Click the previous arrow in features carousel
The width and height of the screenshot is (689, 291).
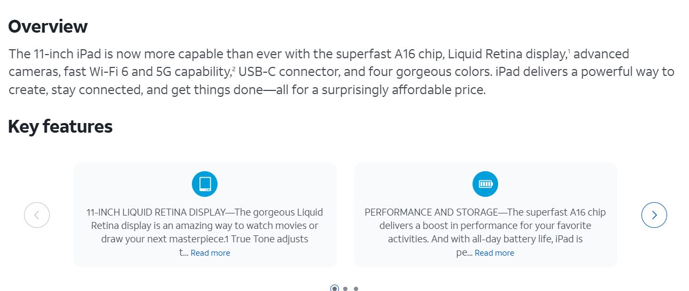coord(37,216)
